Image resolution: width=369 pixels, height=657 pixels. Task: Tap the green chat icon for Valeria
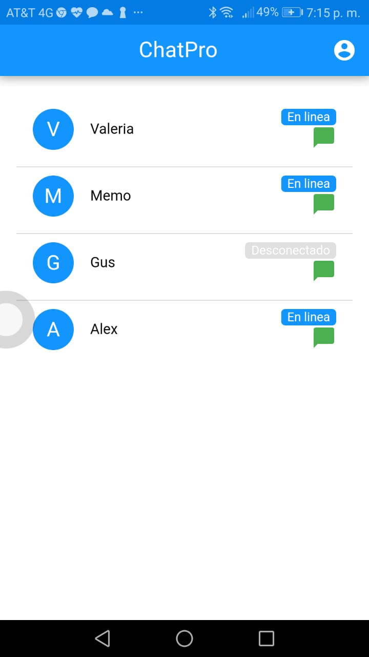(324, 137)
